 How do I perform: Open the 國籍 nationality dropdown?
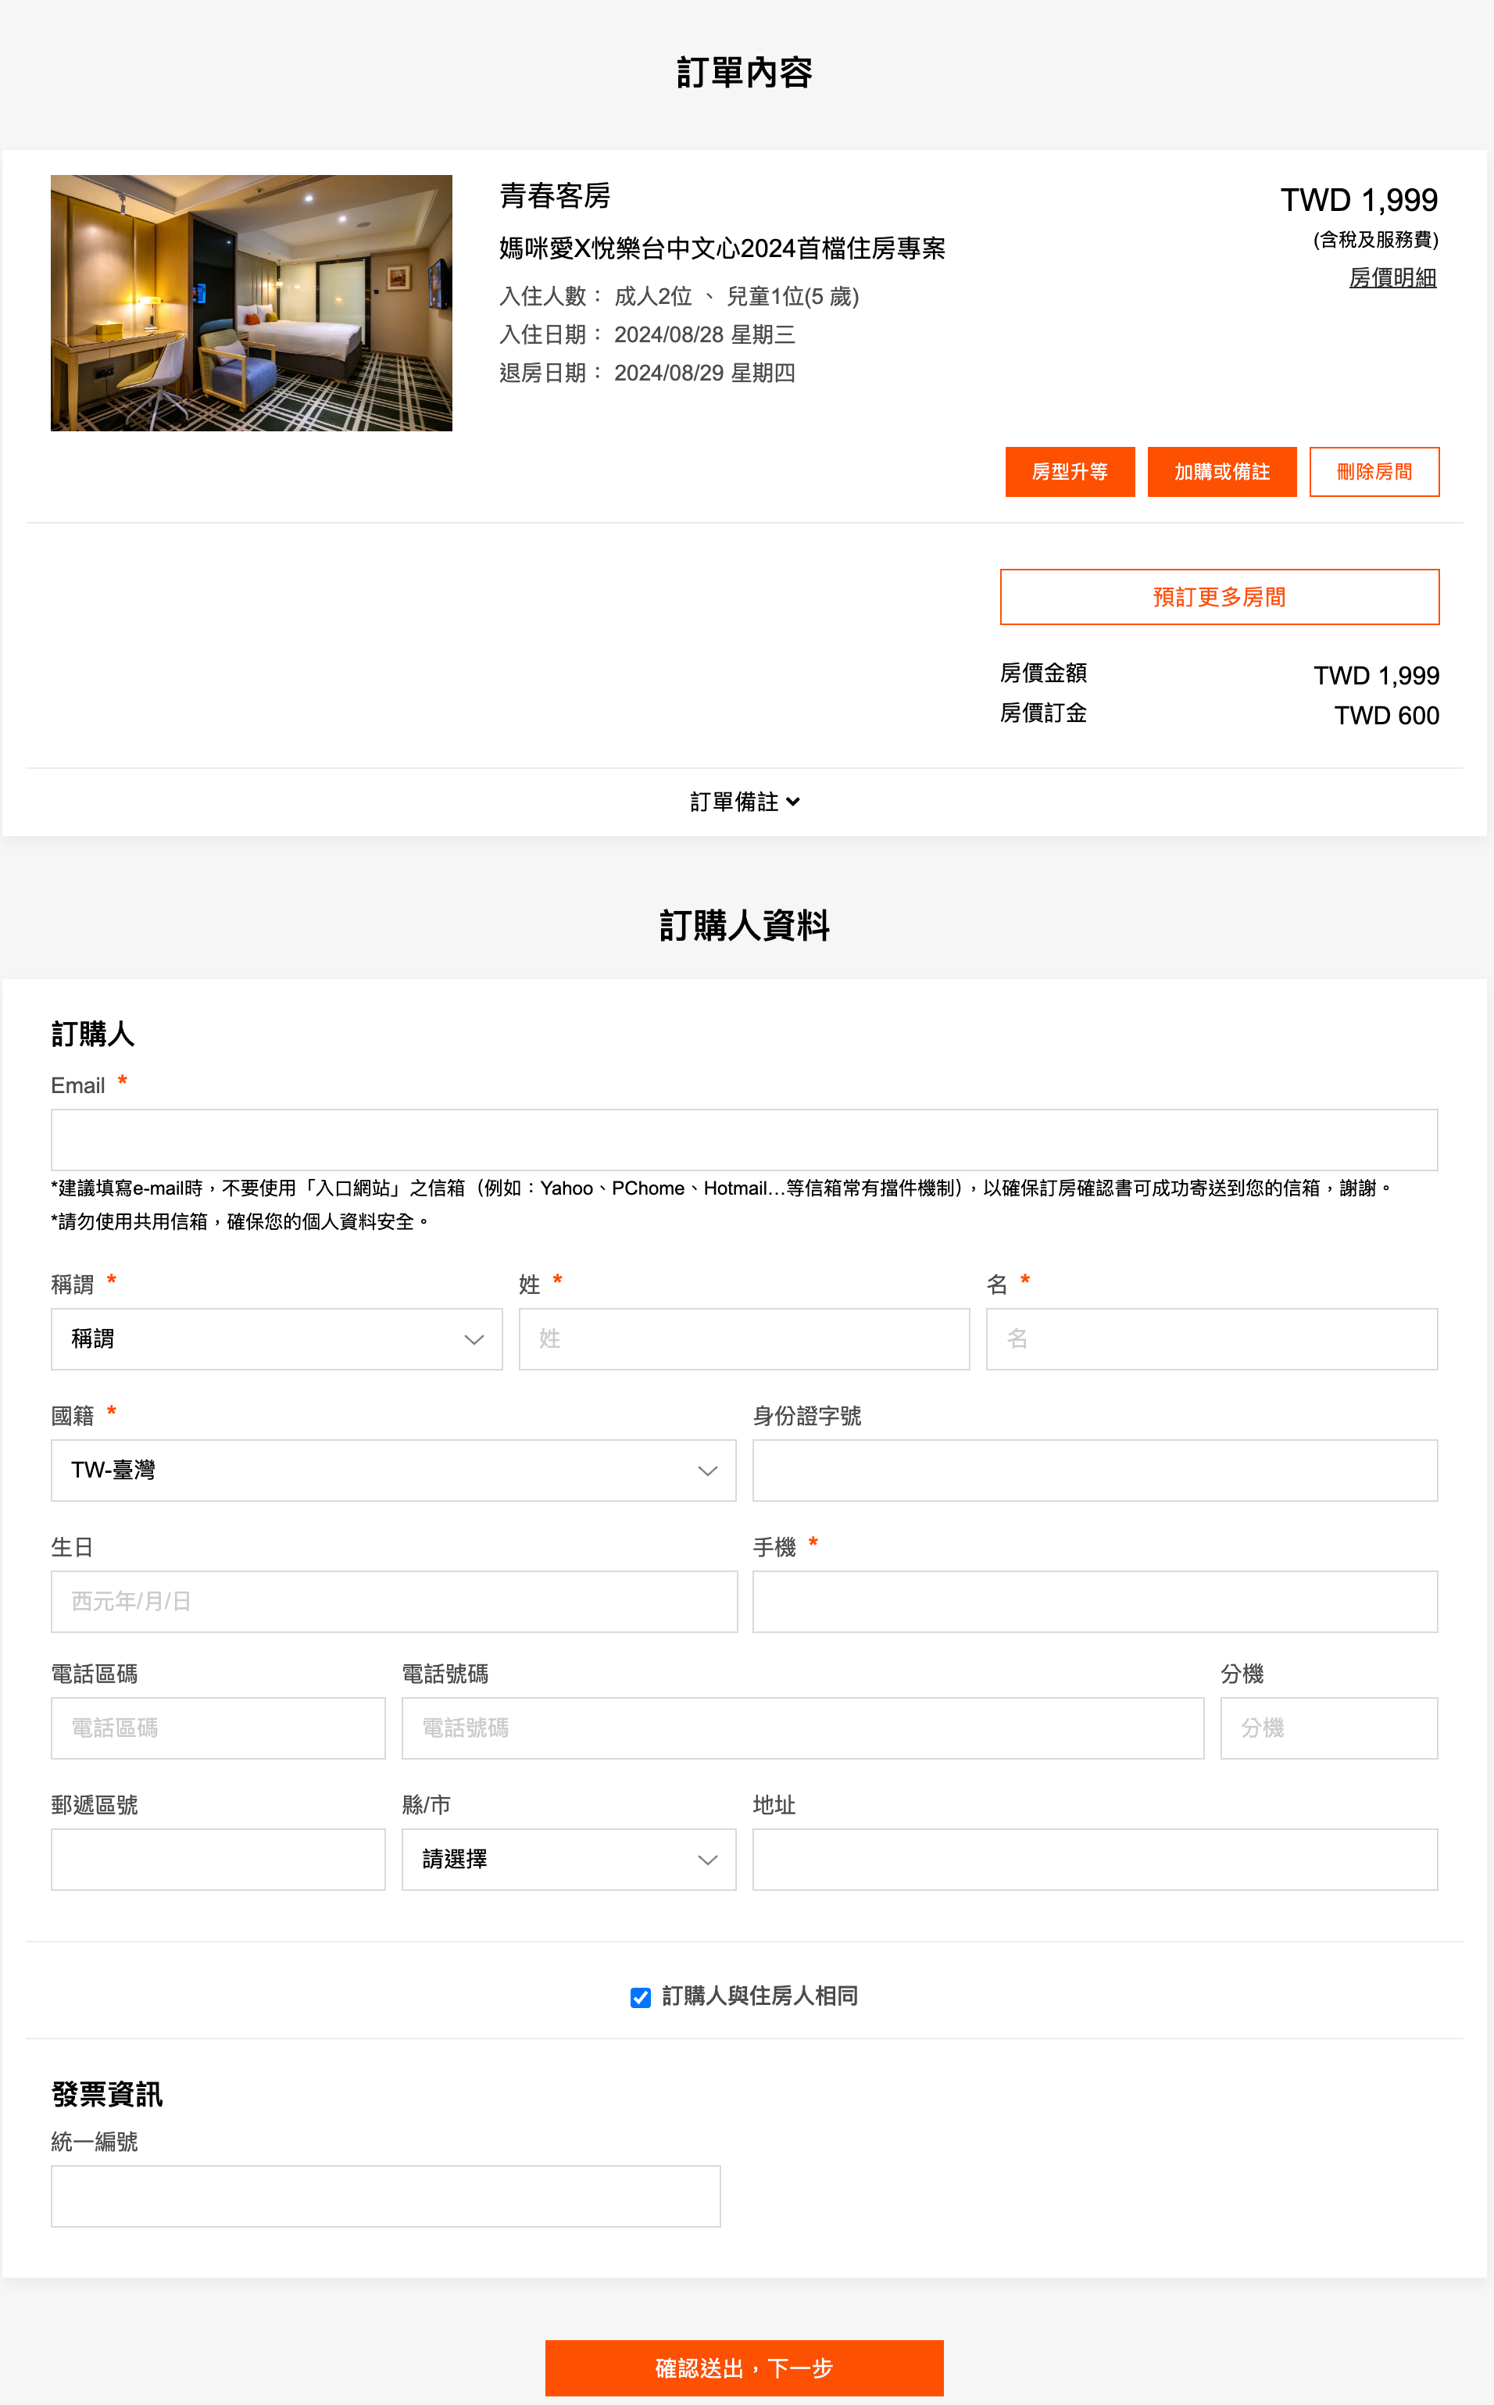click(x=392, y=1471)
